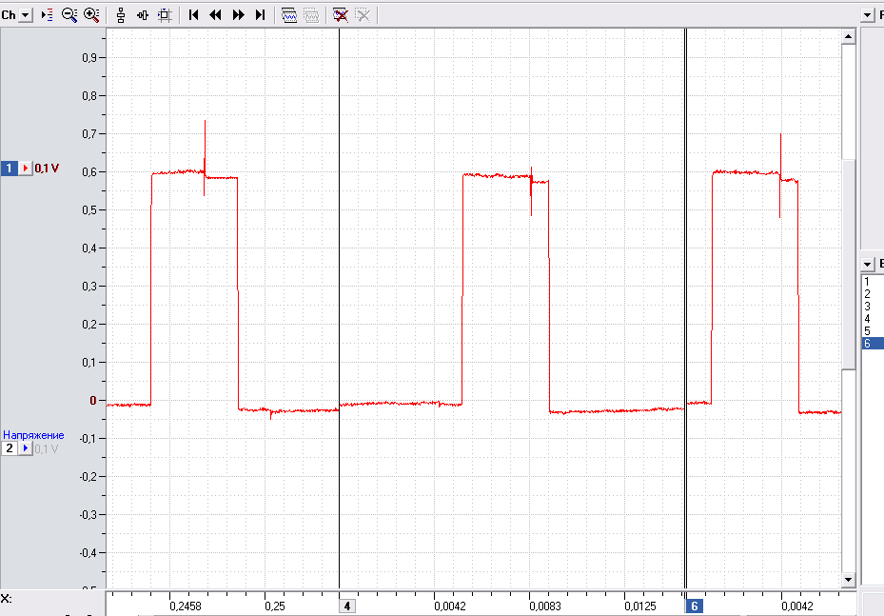Screen dimensions: 884x616
Task: Zoom in the waveform view
Action: pos(91,15)
